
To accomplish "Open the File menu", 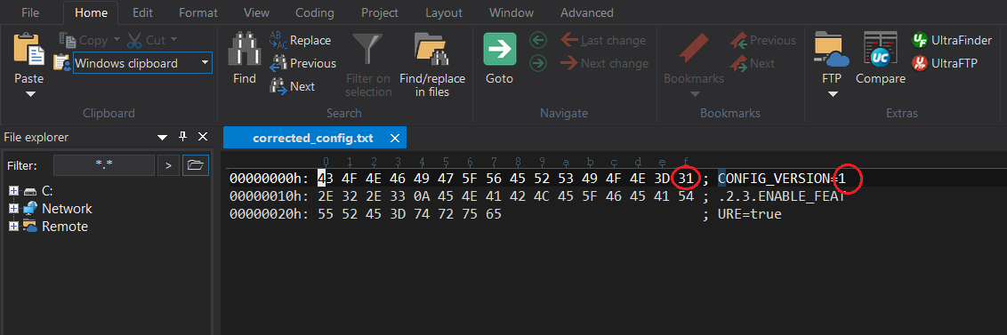I will click(30, 12).
